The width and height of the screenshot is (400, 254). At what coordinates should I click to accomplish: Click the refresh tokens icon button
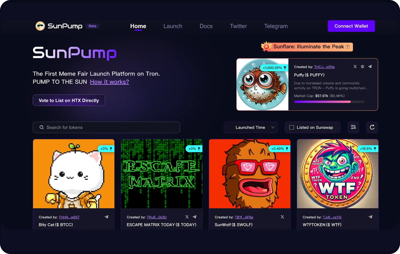pyautogui.click(x=372, y=127)
